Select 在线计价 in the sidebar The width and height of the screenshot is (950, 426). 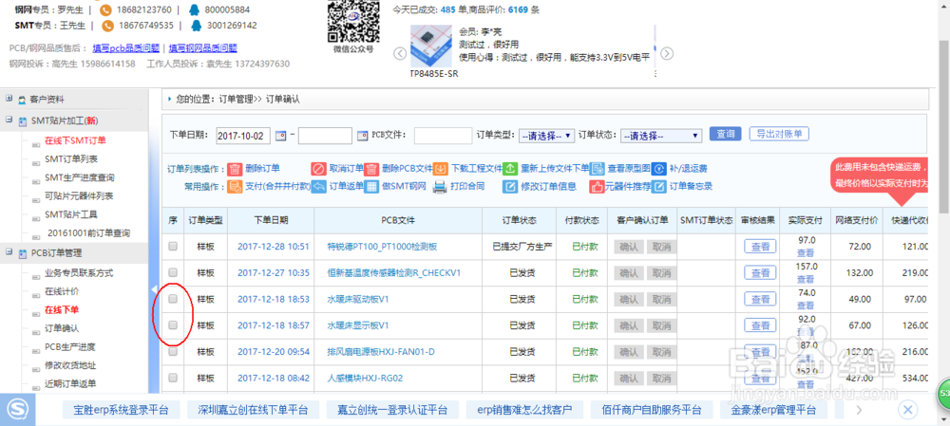[x=62, y=291]
